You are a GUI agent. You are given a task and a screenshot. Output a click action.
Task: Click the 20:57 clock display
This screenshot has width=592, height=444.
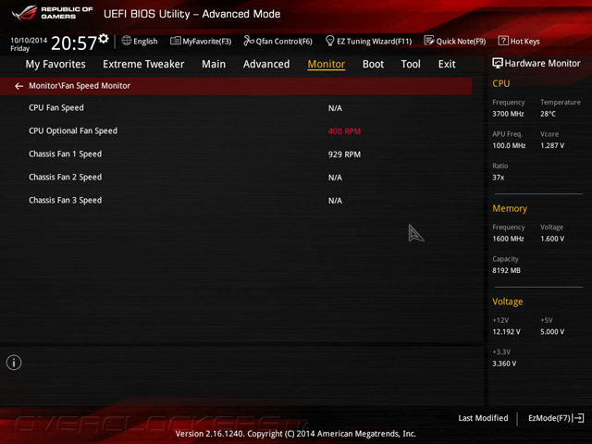pos(74,43)
